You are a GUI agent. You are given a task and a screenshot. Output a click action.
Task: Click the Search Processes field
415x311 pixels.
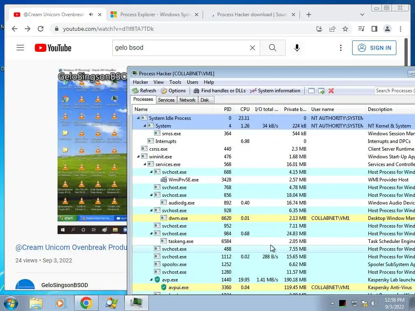395,91
